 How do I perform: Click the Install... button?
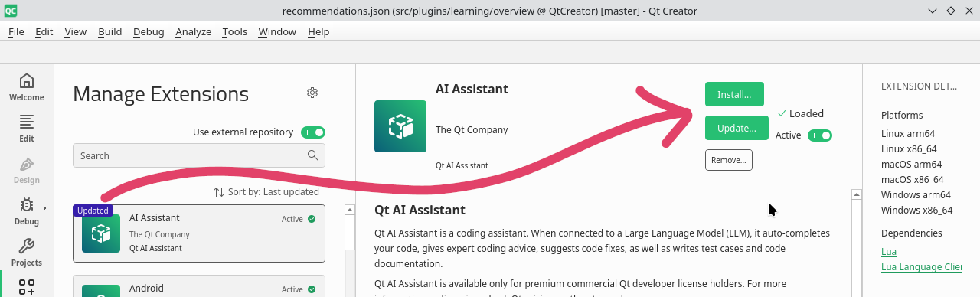tap(734, 94)
